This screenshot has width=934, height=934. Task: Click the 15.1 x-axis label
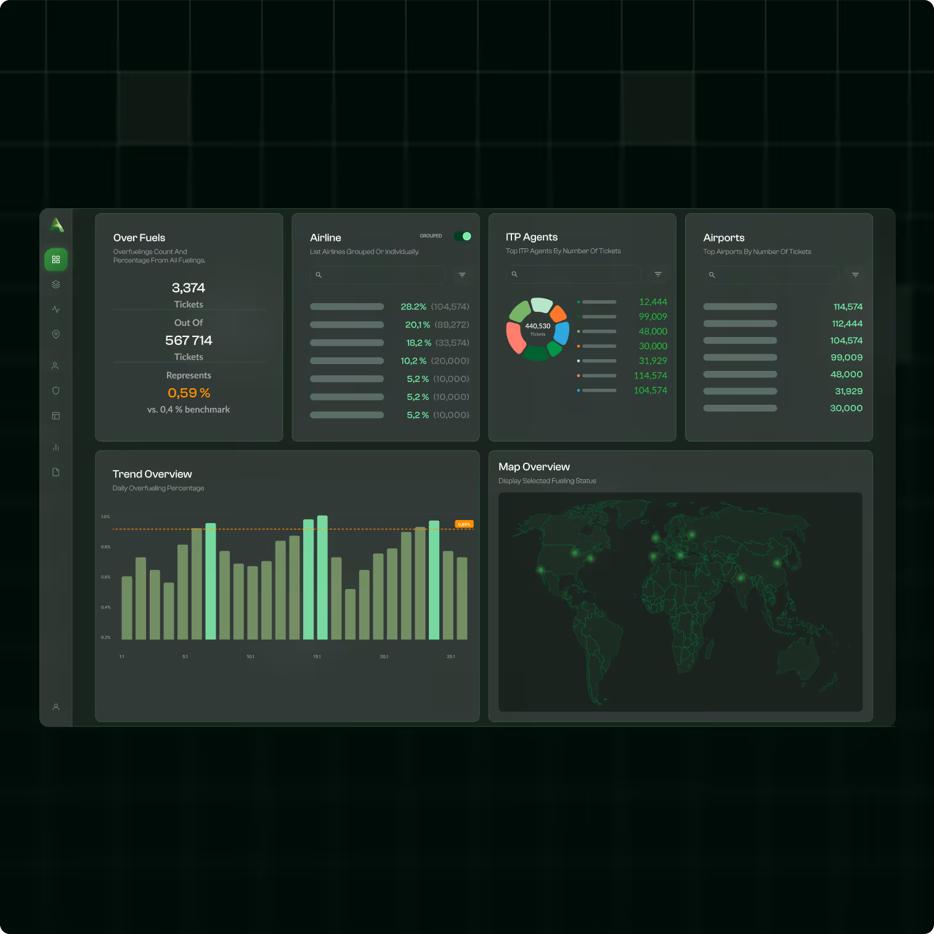(x=317, y=657)
